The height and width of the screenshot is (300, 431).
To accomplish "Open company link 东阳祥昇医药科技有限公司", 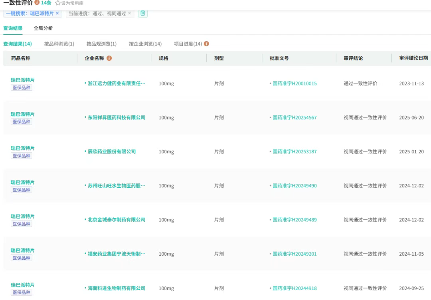I will click(x=116, y=117).
